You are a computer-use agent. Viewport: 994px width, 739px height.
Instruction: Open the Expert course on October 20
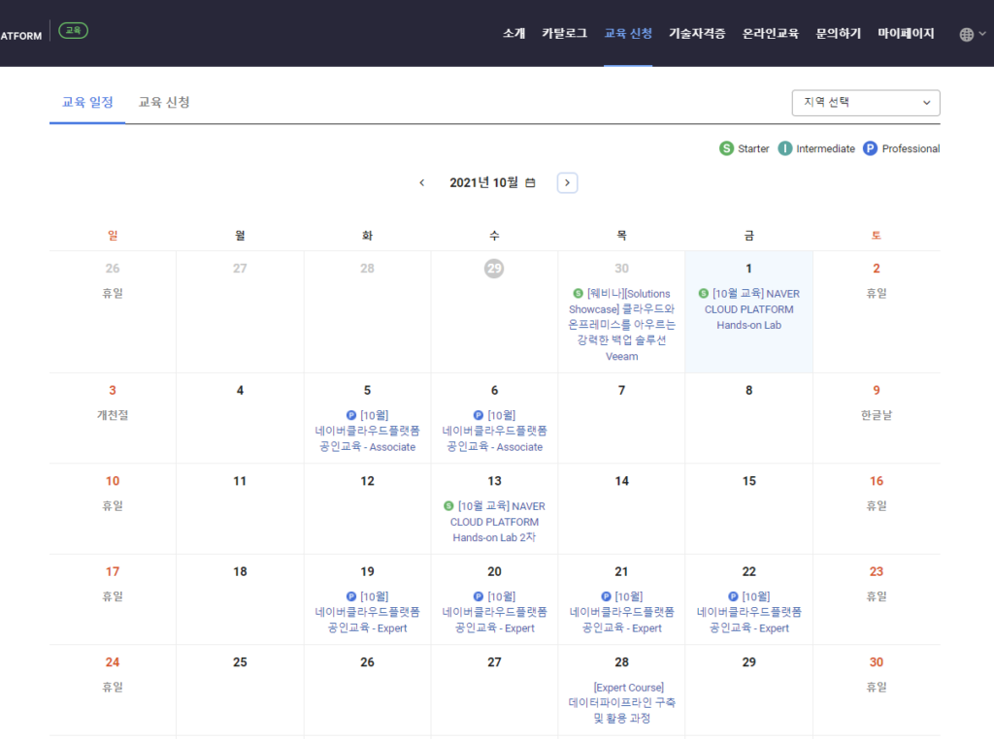click(x=494, y=612)
